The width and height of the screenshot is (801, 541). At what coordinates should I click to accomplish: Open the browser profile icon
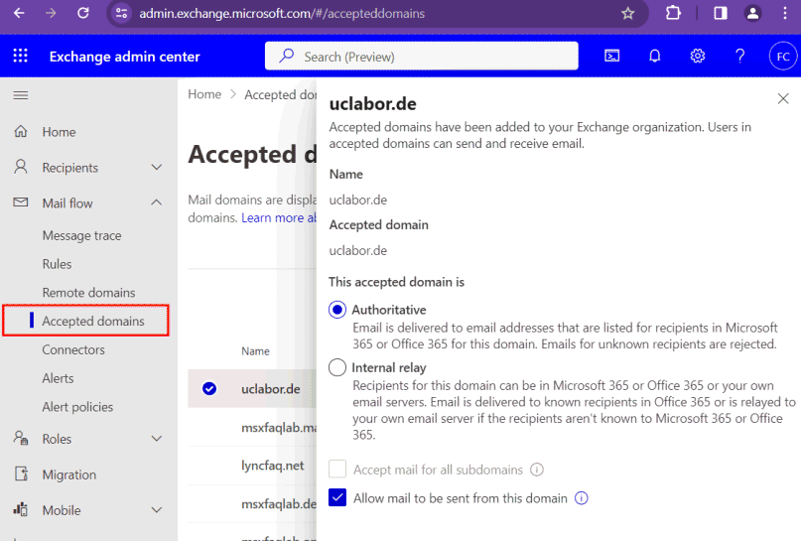(752, 13)
